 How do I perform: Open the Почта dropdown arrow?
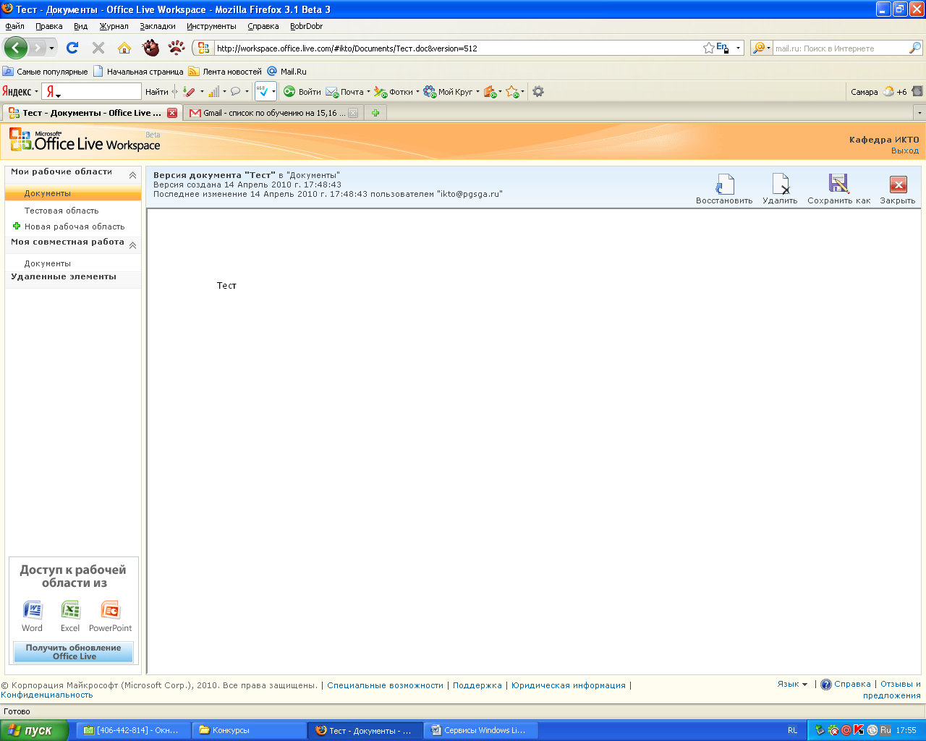pyautogui.click(x=368, y=92)
